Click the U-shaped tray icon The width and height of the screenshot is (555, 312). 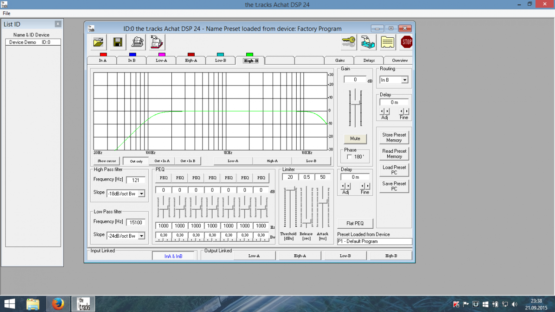click(476, 304)
